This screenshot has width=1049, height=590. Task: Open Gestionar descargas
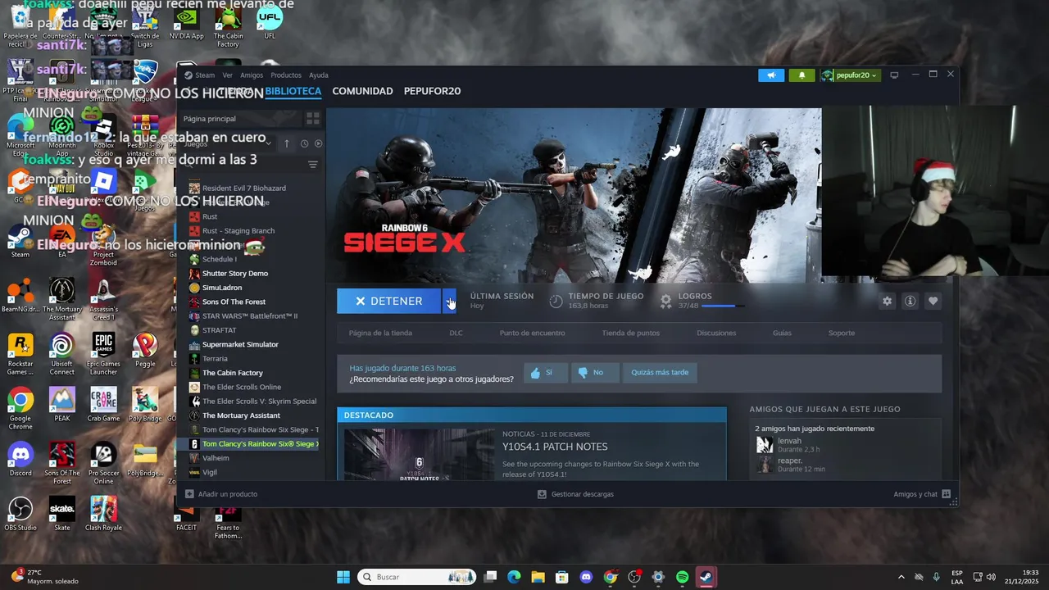point(575,494)
